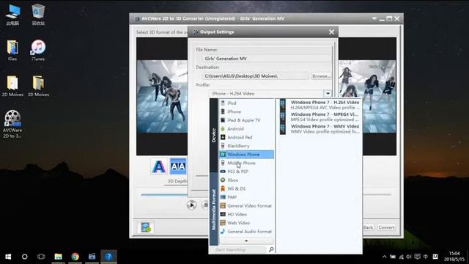This screenshot has width=469, height=264.
Task: Select the Windows Phone category
Action: [x=246, y=155]
